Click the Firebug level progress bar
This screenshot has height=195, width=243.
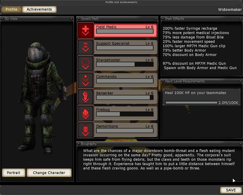coord(125,114)
